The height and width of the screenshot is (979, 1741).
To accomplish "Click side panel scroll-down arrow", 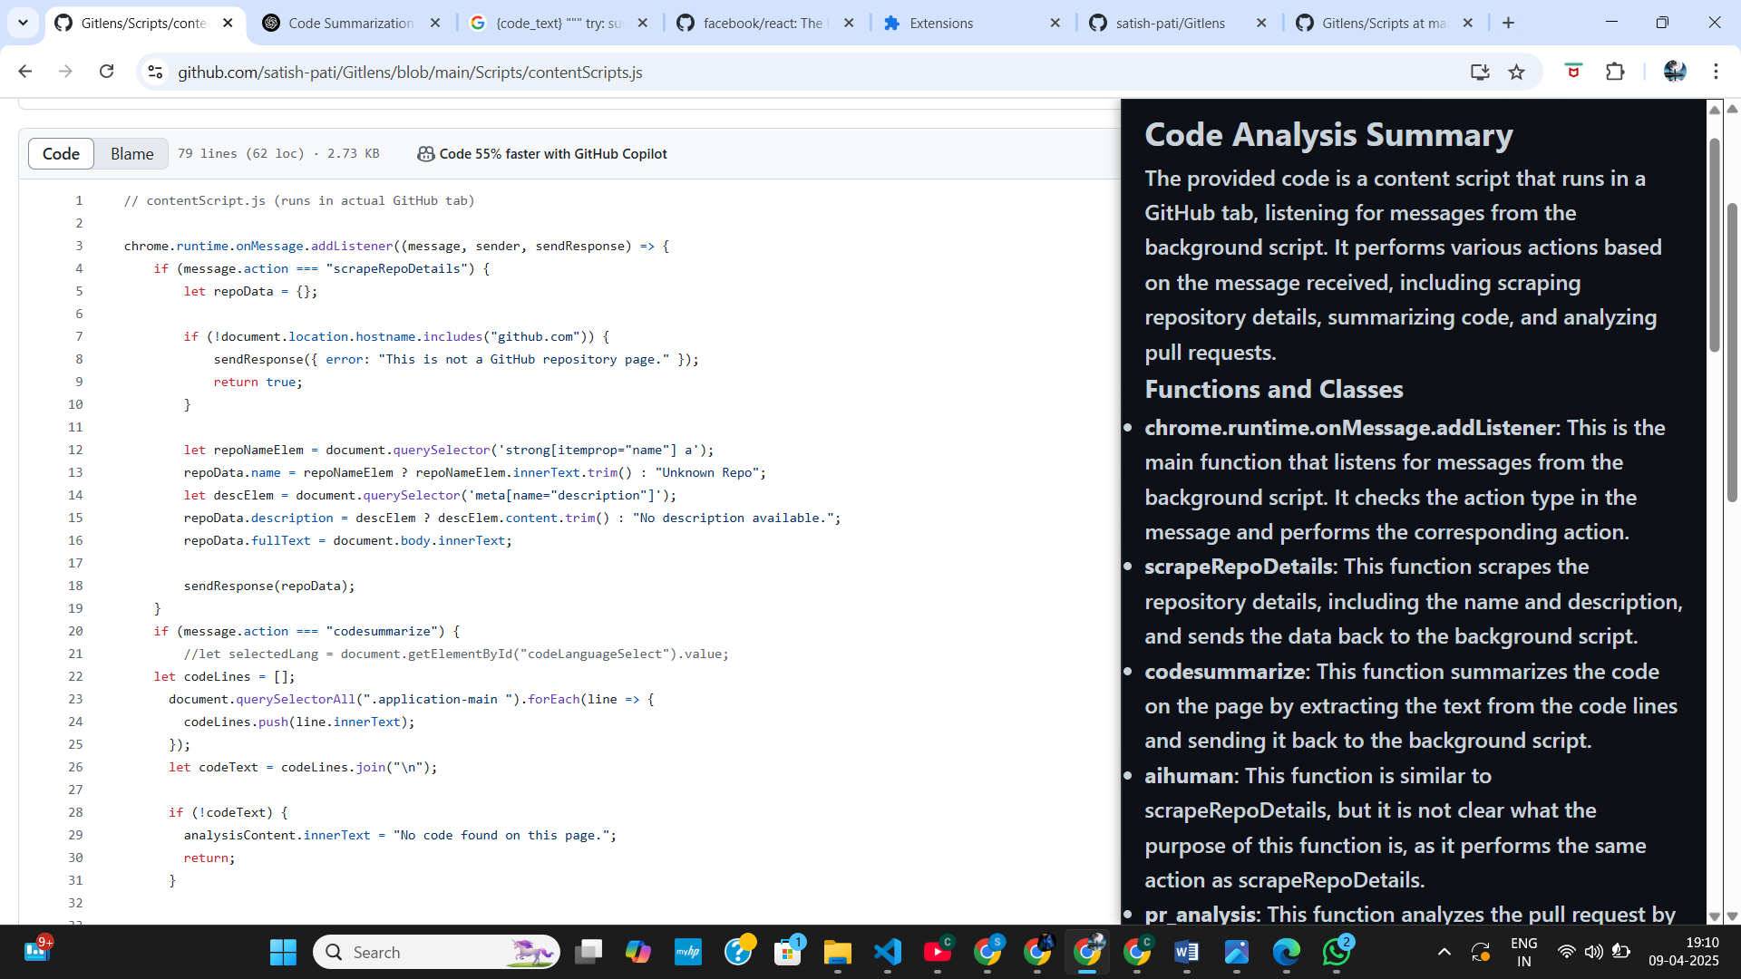I will click(x=1714, y=916).
